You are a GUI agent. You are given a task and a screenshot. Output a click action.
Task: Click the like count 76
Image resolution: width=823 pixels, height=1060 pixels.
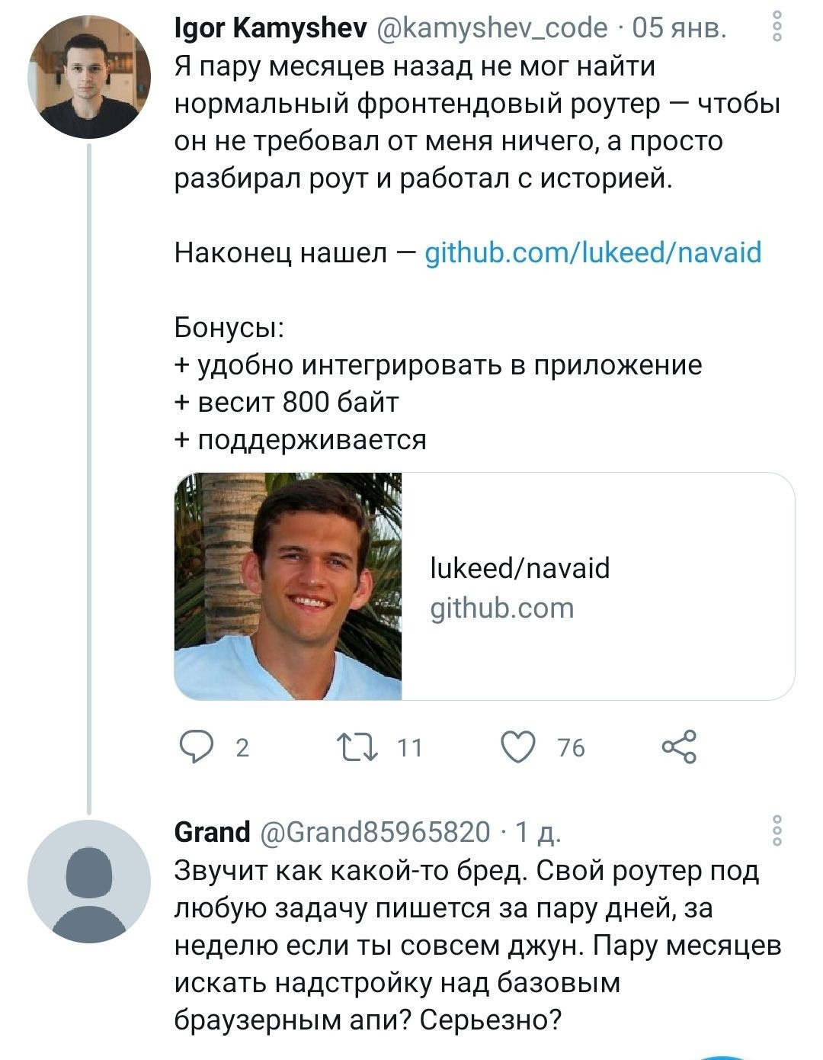[571, 747]
